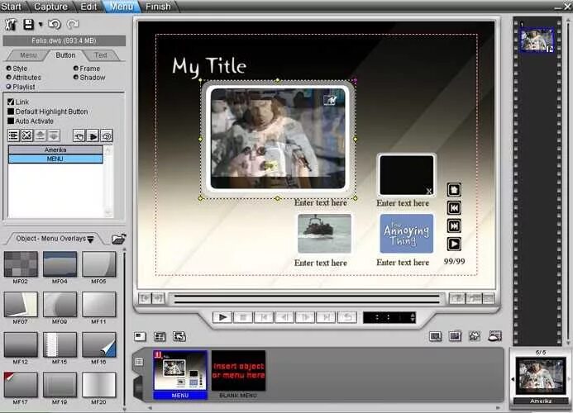
Task: Step to the previous frame
Action: point(284,317)
